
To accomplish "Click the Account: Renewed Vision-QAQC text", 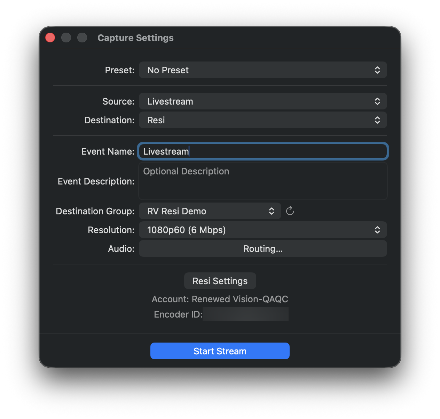I will 220,299.
